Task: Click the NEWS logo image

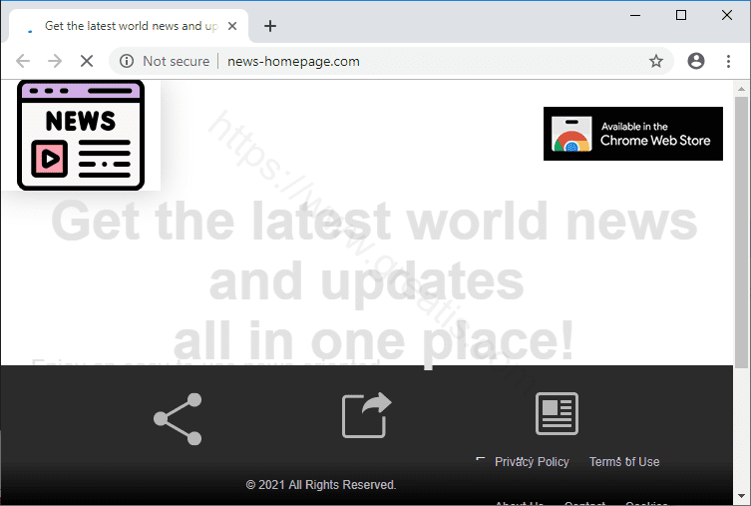Action: pos(81,135)
